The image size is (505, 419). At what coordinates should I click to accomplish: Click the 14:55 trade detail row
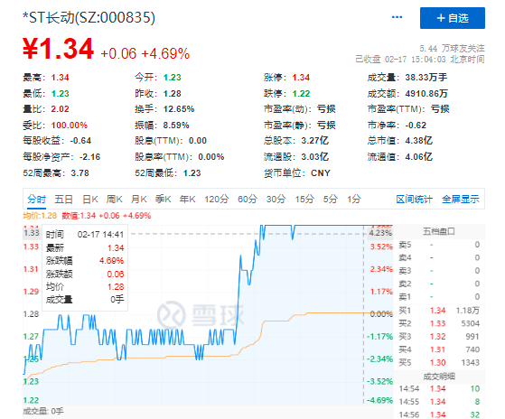439,402
